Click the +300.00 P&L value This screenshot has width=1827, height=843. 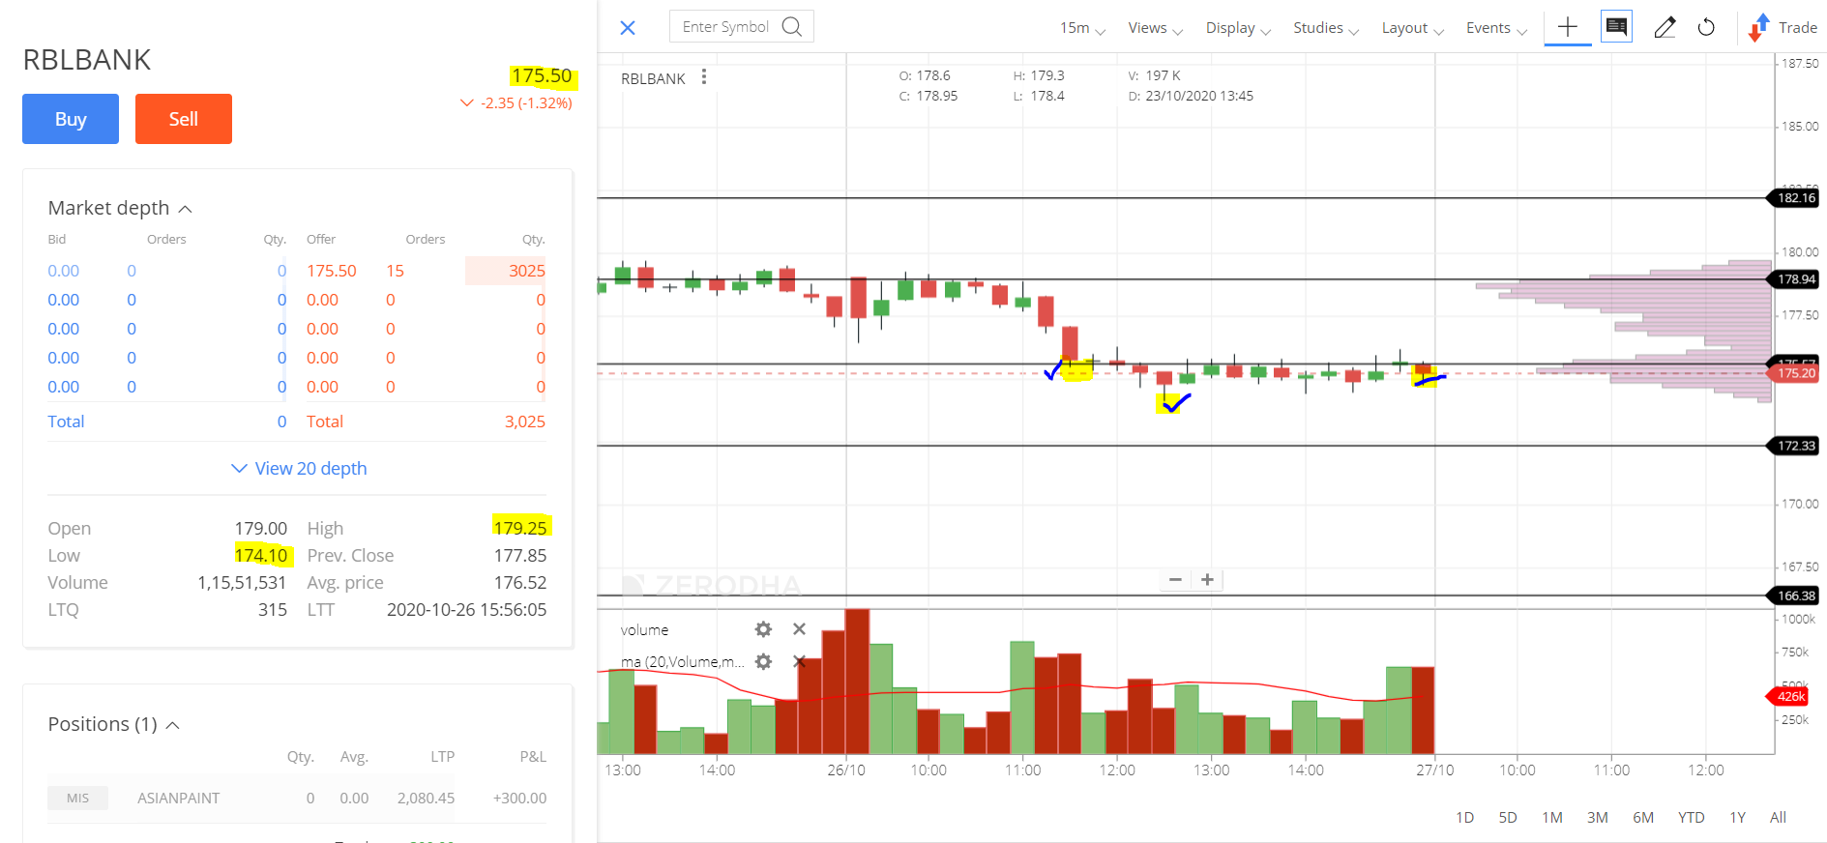(519, 798)
